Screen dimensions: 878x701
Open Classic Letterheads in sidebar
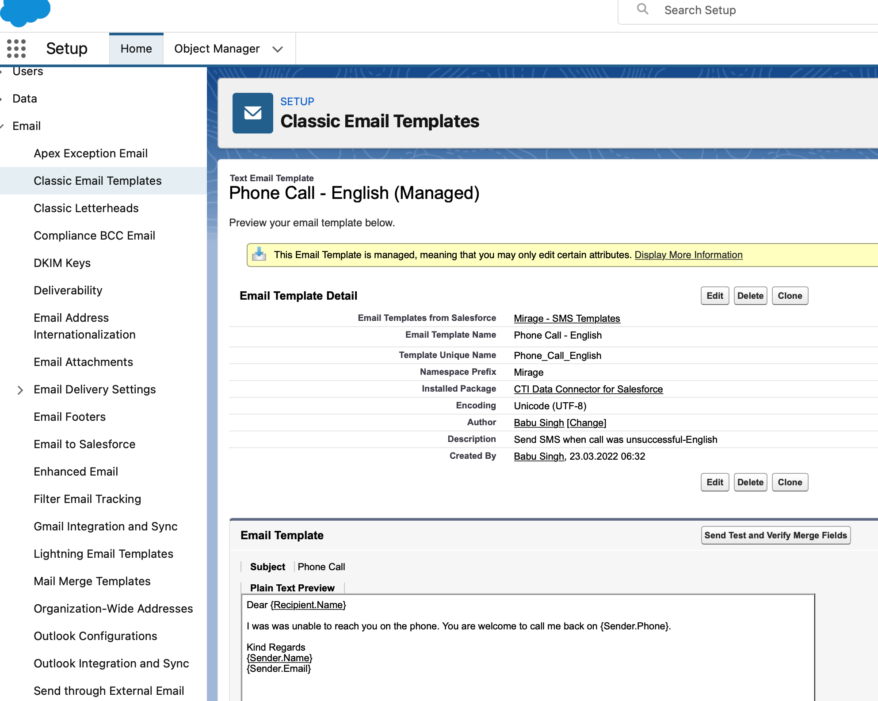[86, 208]
